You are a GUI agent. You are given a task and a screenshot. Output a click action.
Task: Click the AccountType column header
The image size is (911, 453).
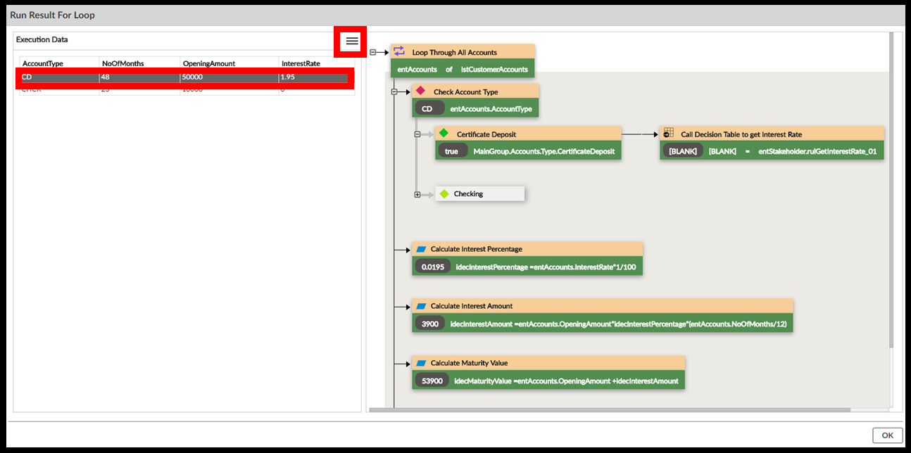(x=42, y=63)
